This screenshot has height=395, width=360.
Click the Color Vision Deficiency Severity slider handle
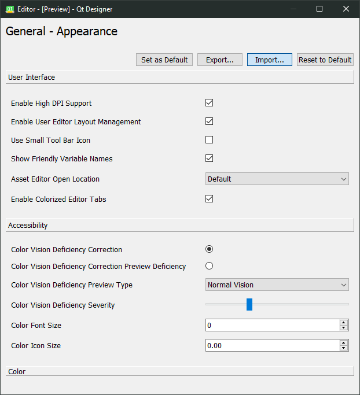pos(249,304)
